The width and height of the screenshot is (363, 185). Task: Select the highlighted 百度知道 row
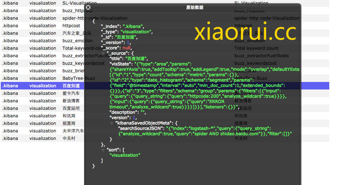click(x=43, y=86)
